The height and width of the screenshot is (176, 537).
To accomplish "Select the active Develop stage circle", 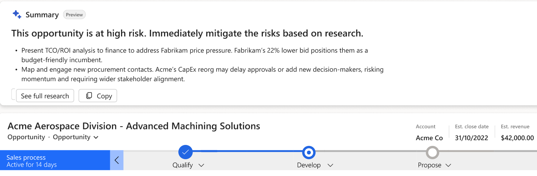I will point(309,153).
